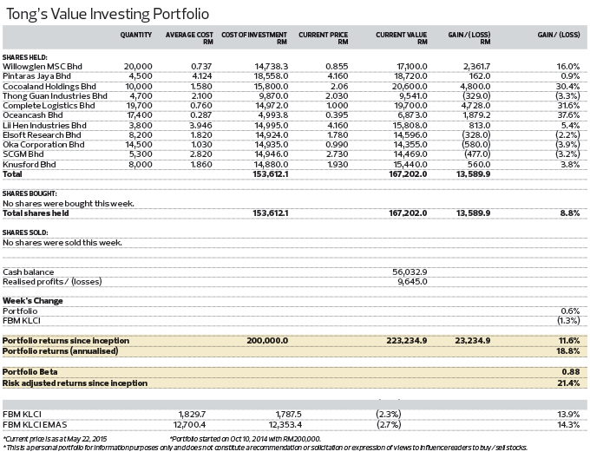Click Total row current value 167,202.0

coord(409,174)
